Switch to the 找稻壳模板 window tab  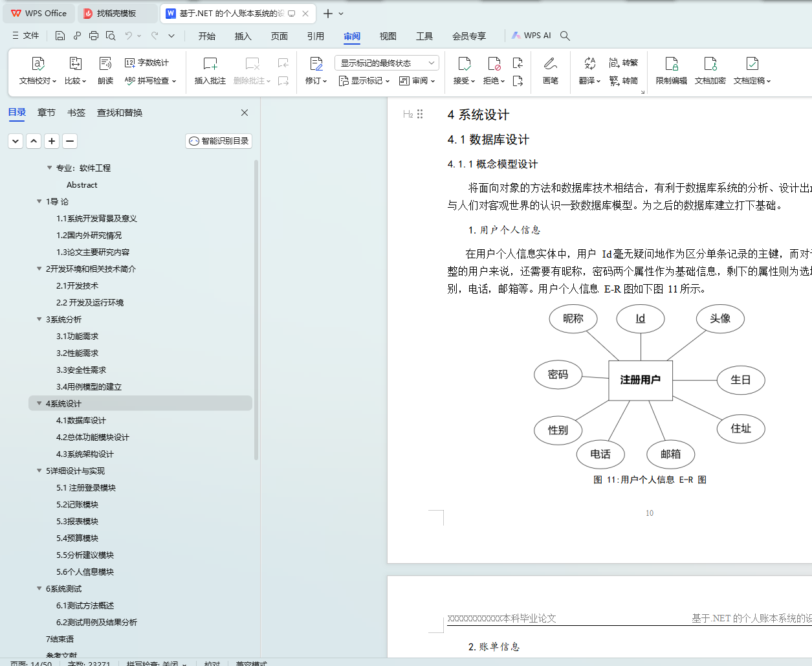tap(116, 14)
